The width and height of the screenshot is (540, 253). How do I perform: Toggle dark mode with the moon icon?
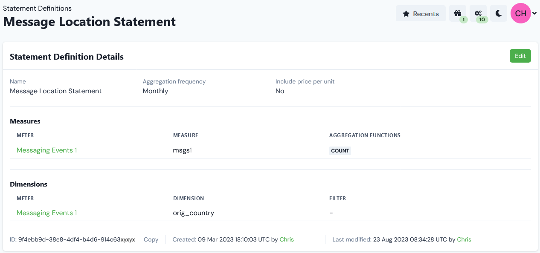click(498, 13)
